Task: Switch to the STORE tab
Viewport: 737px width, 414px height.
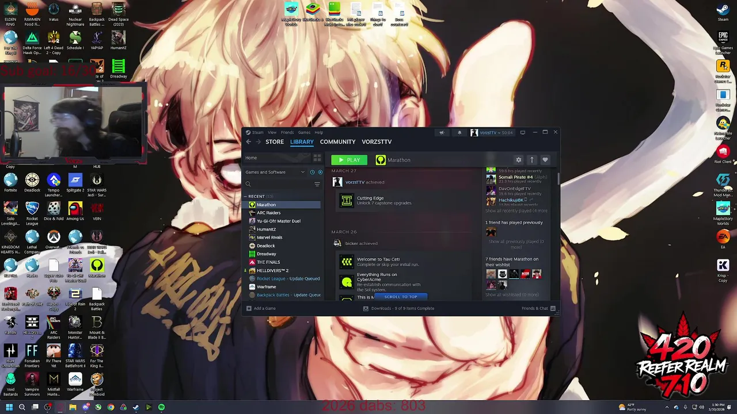Action: click(275, 141)
